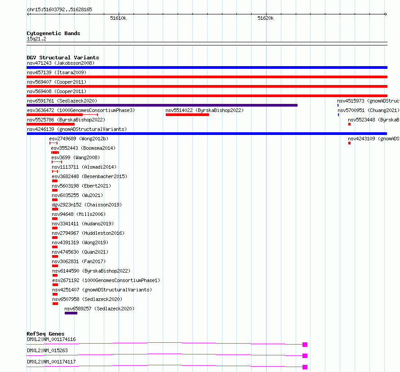Click nsv2794967 (Huddleston2016) label
Image resolution: width=400 pixels, height=372 pixels.
[x=88, y=233]
